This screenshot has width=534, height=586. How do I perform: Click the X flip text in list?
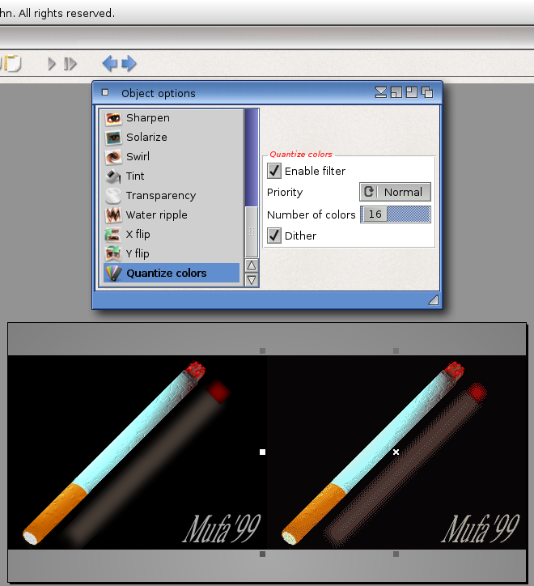pos(138,235)
